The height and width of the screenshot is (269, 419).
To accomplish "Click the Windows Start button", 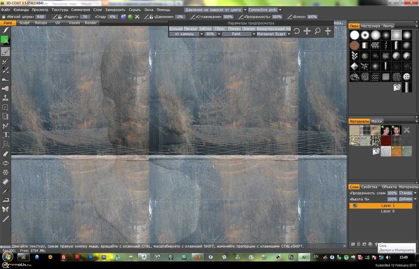I will [7, 256].
